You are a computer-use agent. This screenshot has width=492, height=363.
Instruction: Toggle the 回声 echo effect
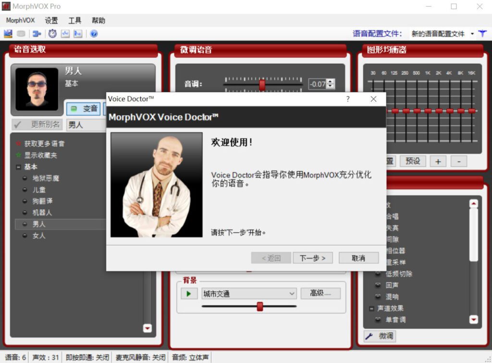pyautogui.click(x=378, y=285)
